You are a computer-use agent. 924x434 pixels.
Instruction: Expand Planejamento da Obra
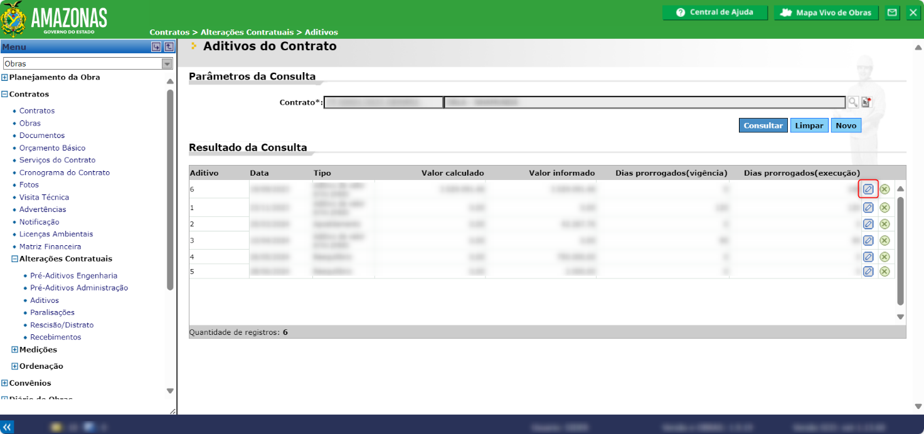[4, 78]
